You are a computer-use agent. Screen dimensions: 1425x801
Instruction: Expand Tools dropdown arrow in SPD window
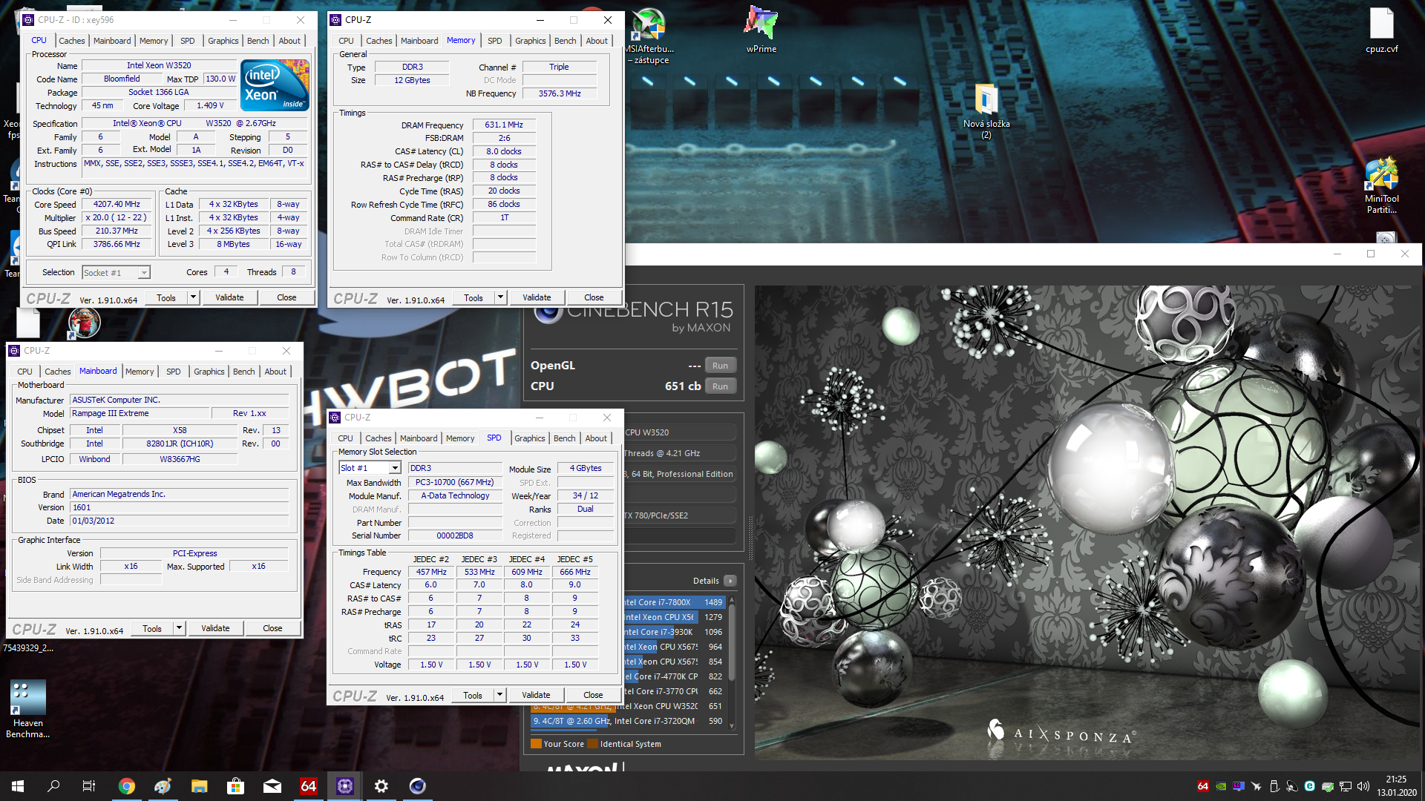click(x=499, y=695)
